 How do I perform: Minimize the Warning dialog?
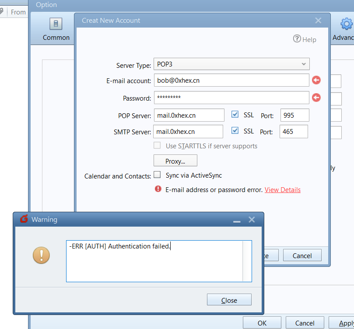pyautogui.click(x=237, y=220)
